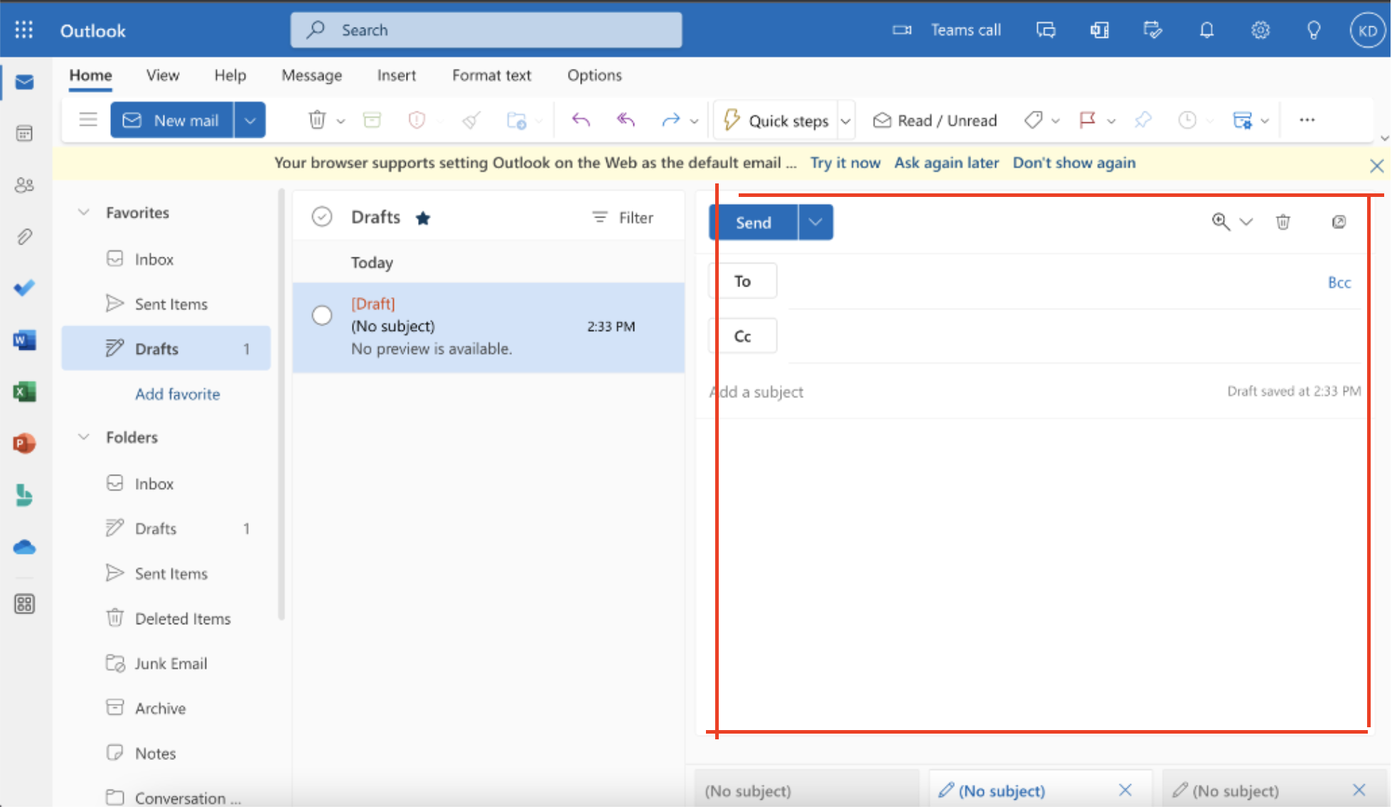The width and height of the screenshot is (1392, 809).
Task: Toggle the navigation pane hamburger icon
Action: (88, 119)
